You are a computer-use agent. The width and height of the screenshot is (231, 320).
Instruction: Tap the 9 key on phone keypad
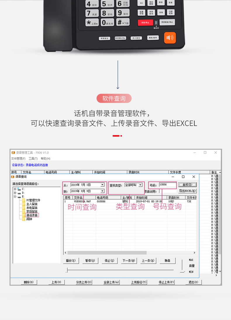point(123,13)
